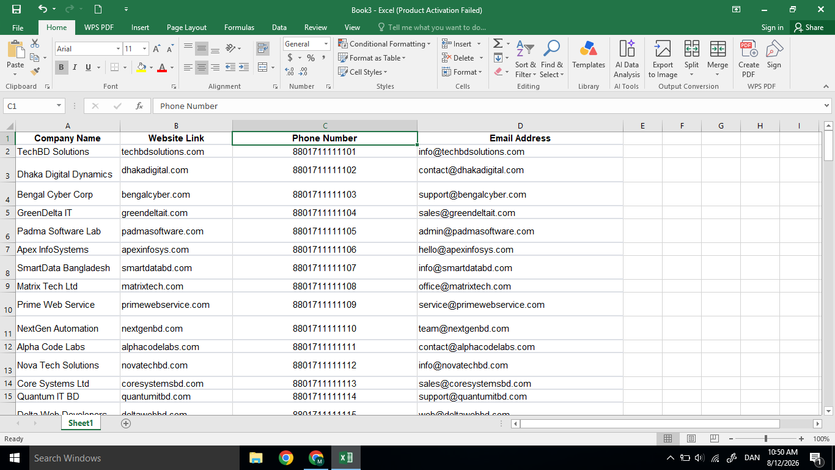Decrease font size with the small A
The width and height of the screenshot is (835, 470).
[169, 49]
